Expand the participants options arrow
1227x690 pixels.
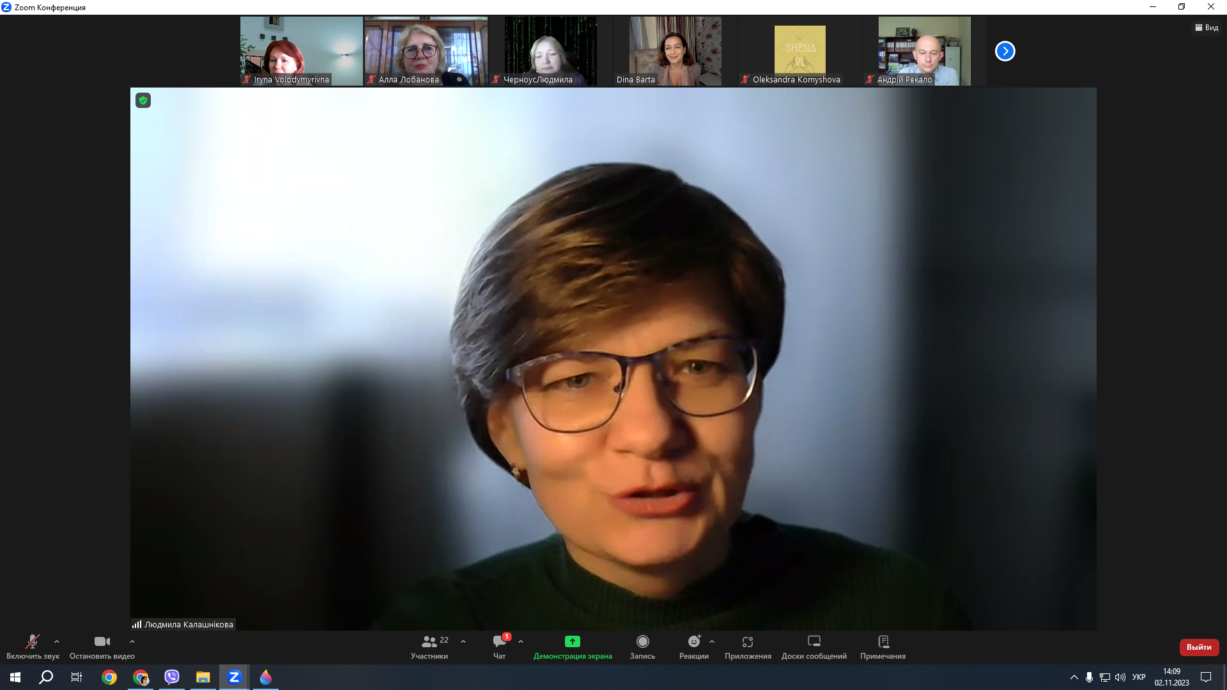coord(463,641)
